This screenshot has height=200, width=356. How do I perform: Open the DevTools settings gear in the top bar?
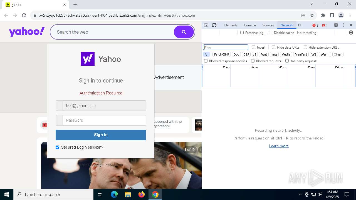(x=336, y=25)
